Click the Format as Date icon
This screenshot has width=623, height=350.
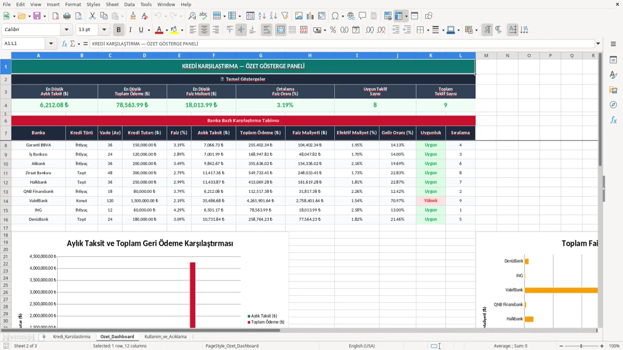[x=356, y=30]
